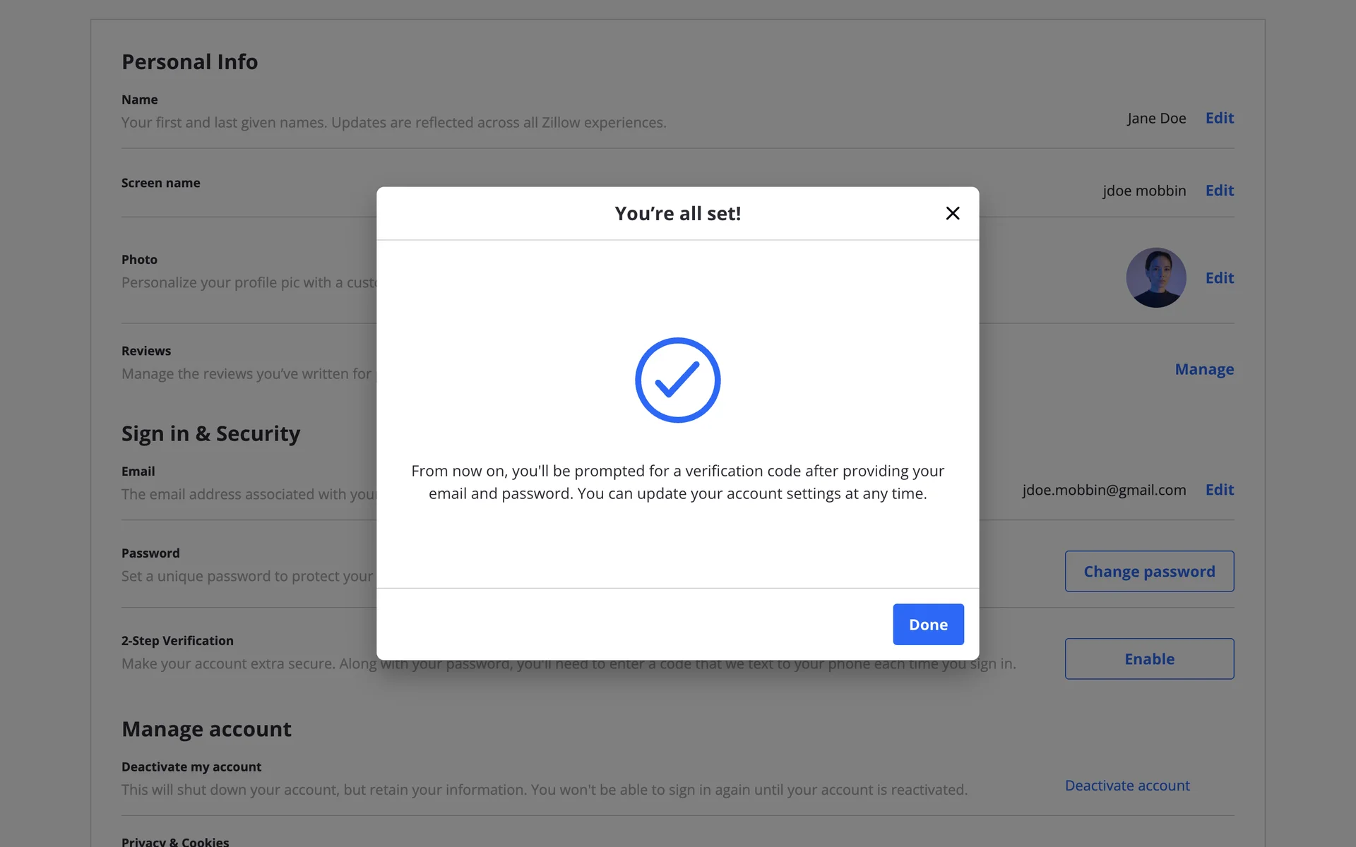Screen dimensions: 1356x847
Task: Click the Personal Info heading
Action: [x=189, y=62]
